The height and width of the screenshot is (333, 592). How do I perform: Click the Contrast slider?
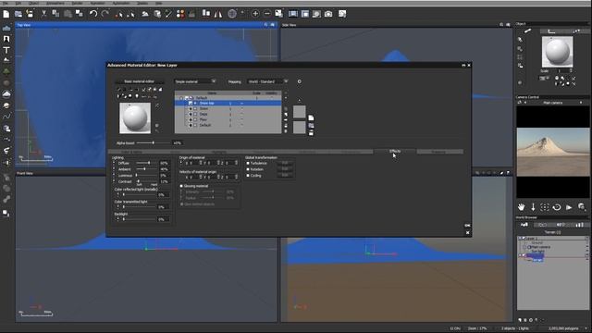146,181
